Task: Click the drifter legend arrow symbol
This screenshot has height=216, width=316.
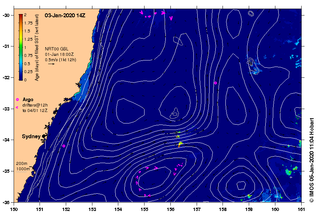Action: [17, 107]
